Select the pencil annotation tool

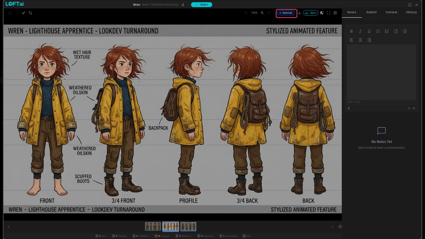click(x=24, y=13)
